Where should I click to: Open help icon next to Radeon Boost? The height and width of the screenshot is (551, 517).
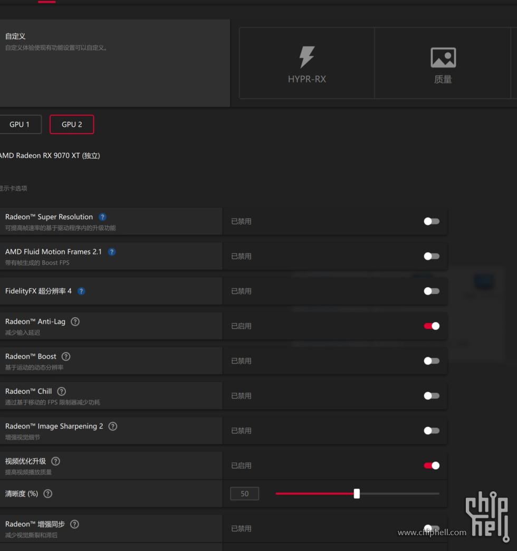(x=66, y=356)
